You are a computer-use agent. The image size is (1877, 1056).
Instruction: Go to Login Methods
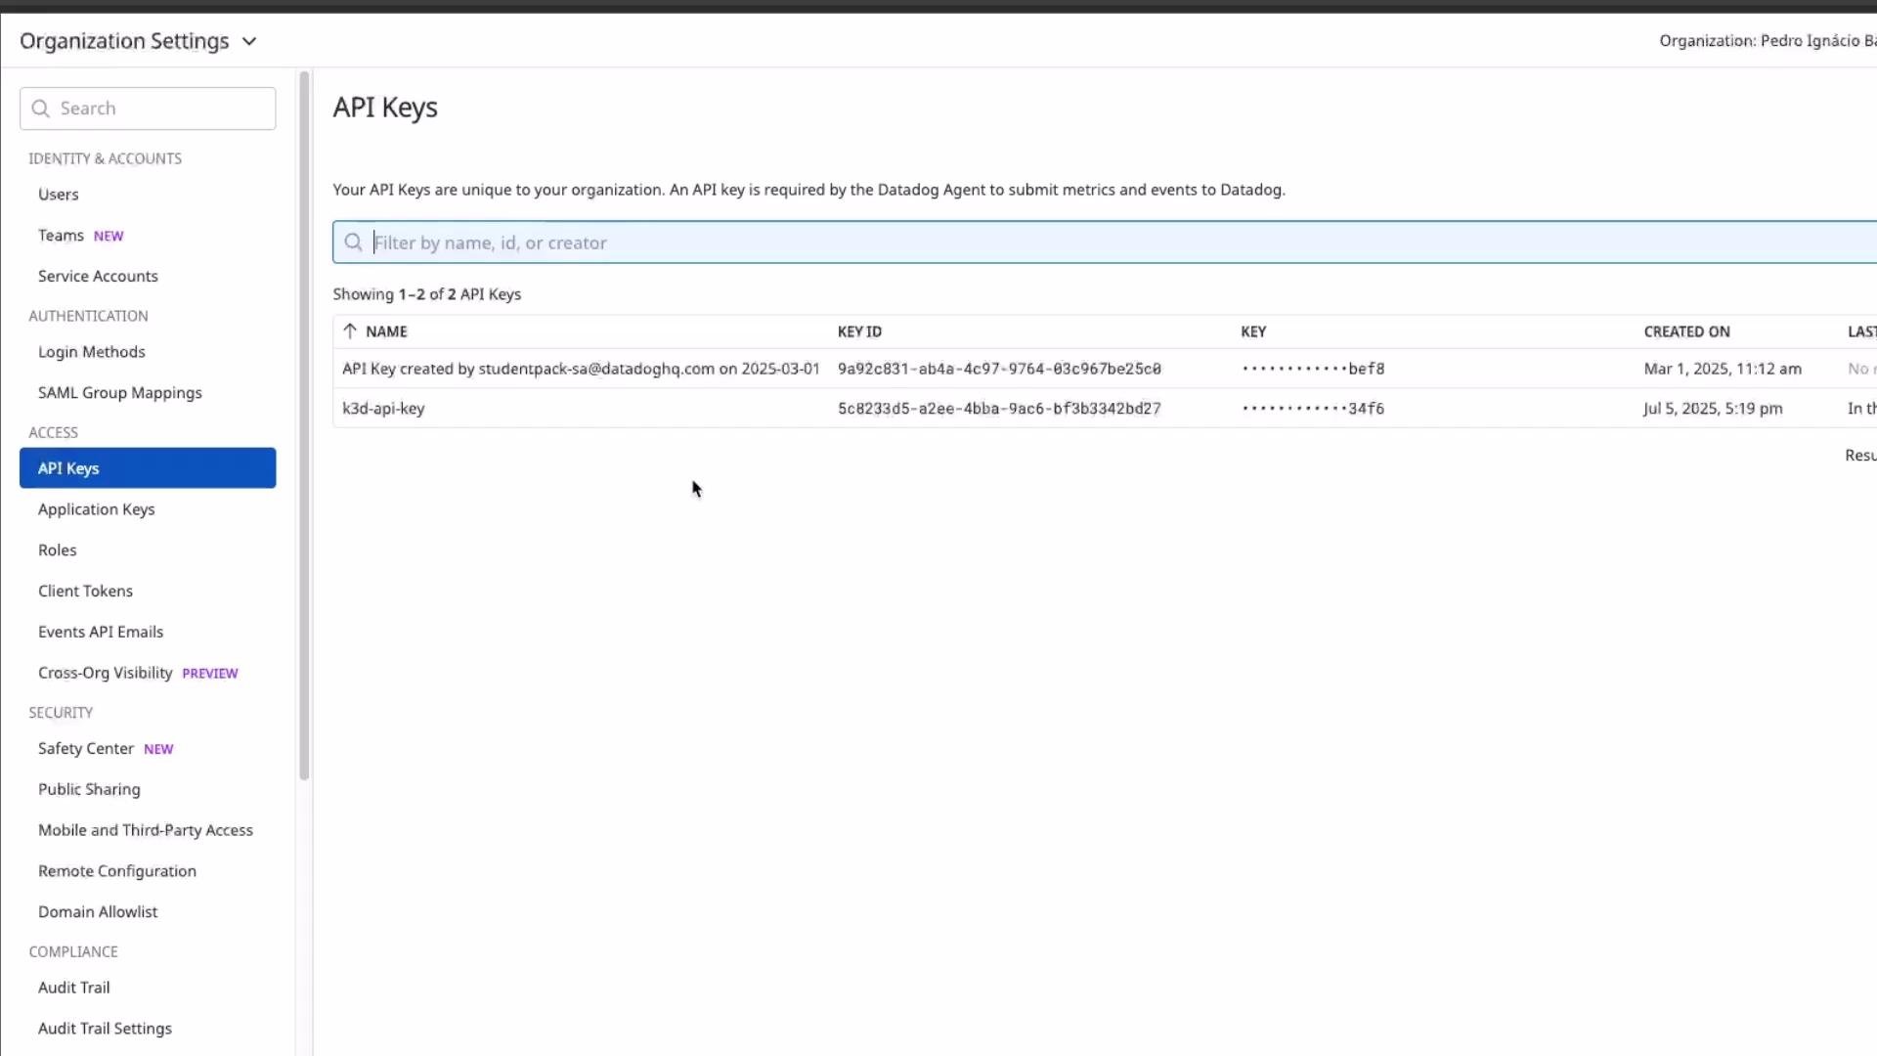pyautogui.click(x=91, y=352)
